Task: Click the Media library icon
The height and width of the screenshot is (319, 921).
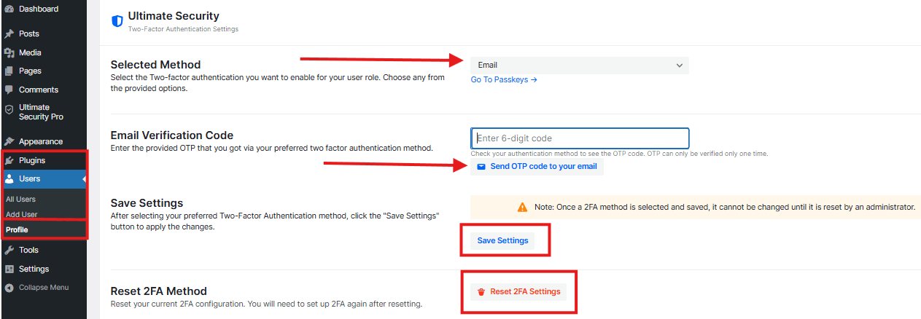Action: click(x=9, y=52)
